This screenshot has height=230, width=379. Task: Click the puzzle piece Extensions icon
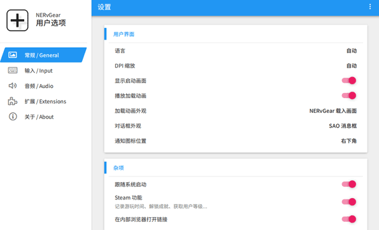point(13,101)
